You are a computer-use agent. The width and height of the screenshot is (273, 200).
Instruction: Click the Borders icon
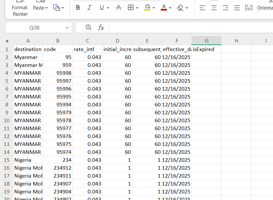coord(131,8)
